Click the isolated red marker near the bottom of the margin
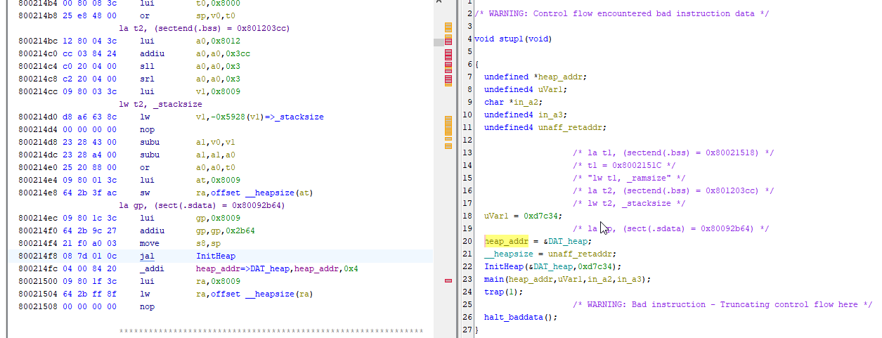The image size is (882, 338). [448, 280]
